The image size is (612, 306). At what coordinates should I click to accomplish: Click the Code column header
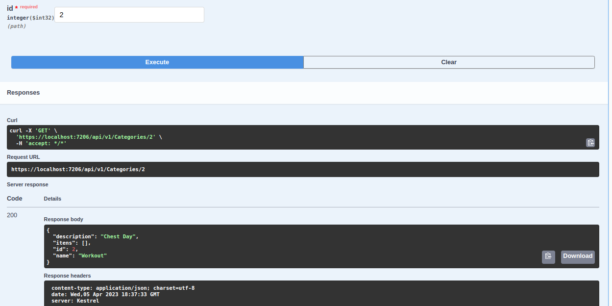click(14, 198)
